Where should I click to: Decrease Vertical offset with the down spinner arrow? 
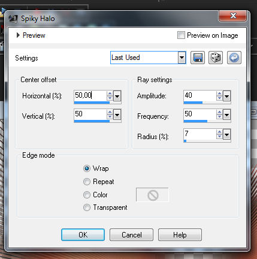point(110,117)
